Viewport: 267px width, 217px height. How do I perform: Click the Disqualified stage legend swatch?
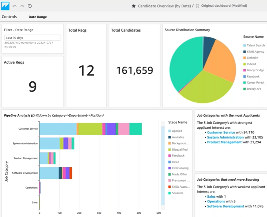click(169, 150)
